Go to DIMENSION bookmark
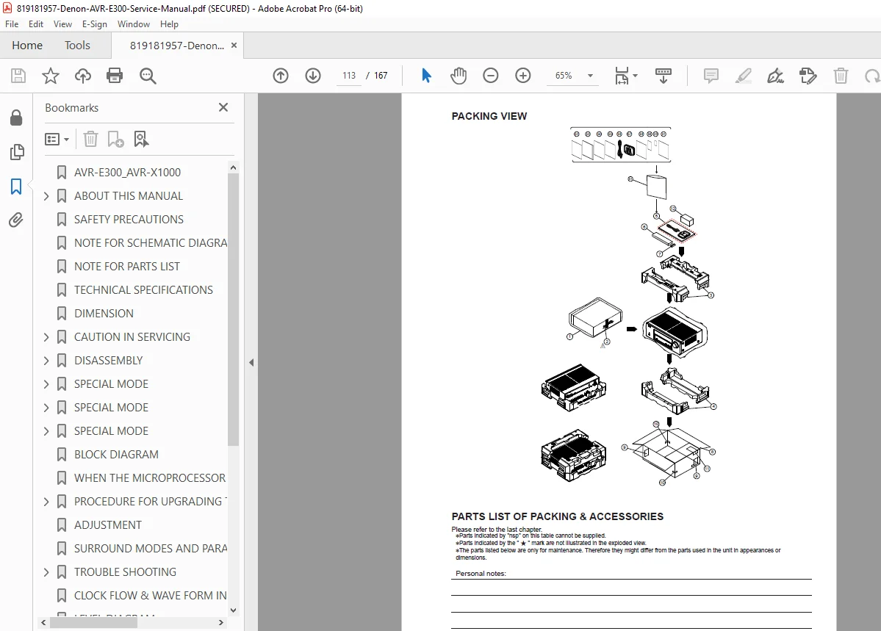881x631 pixels. point(104,314)
